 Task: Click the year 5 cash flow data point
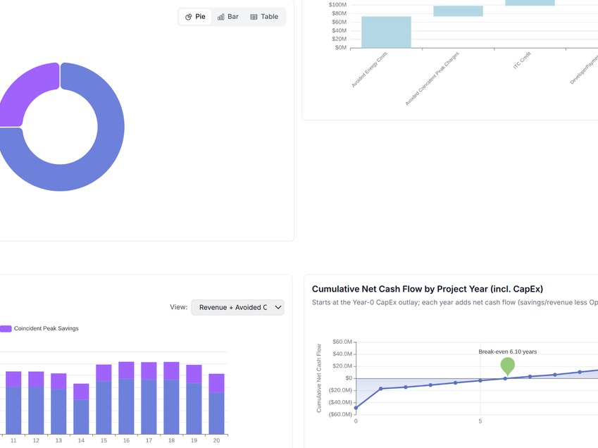480,380
